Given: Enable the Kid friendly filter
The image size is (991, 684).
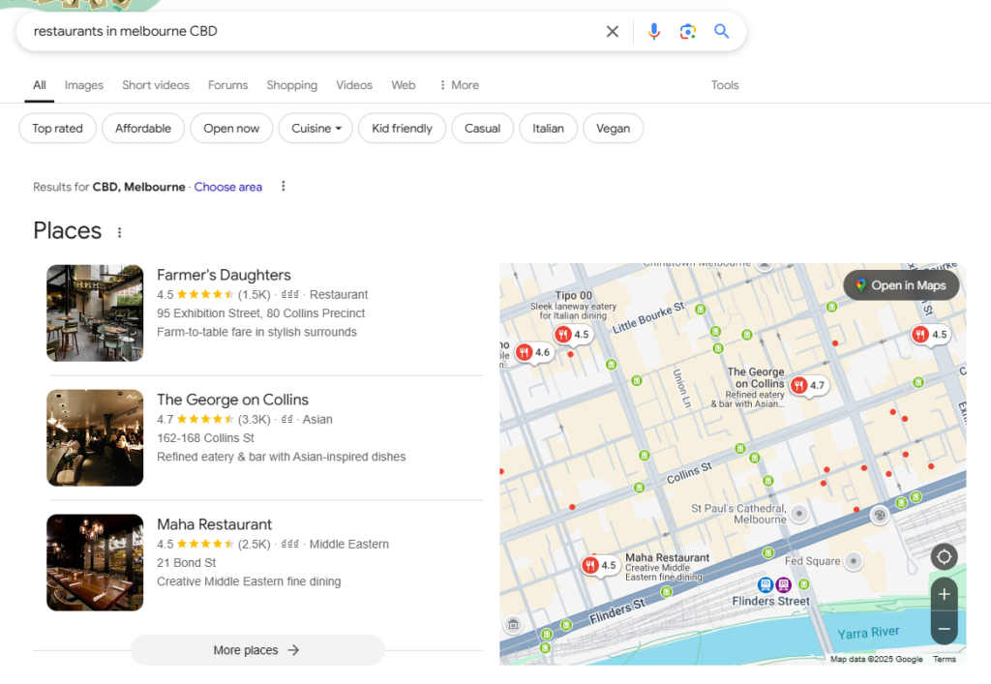Looking at the screenshot, I should point(402,128).
